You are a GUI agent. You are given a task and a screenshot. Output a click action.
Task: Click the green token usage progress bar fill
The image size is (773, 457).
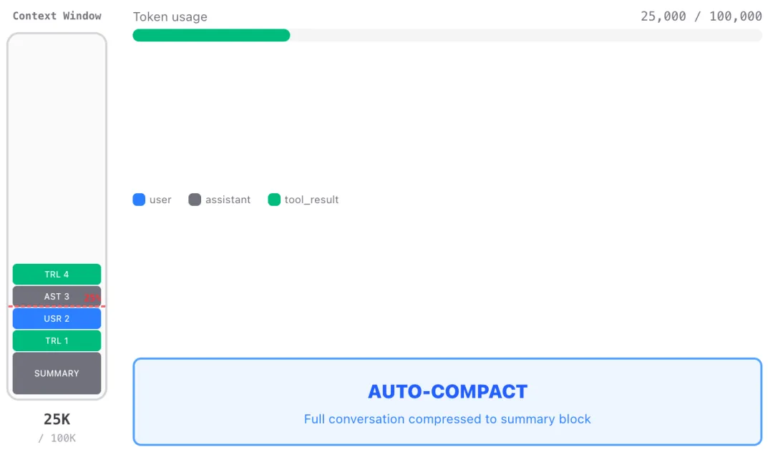211,35
